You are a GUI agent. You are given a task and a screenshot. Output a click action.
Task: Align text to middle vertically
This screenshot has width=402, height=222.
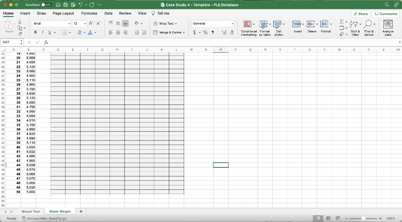pos(118,23)
